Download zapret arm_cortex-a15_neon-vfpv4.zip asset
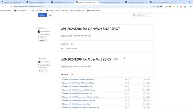This screenshot has width=193, height=109. click(82, 97)
